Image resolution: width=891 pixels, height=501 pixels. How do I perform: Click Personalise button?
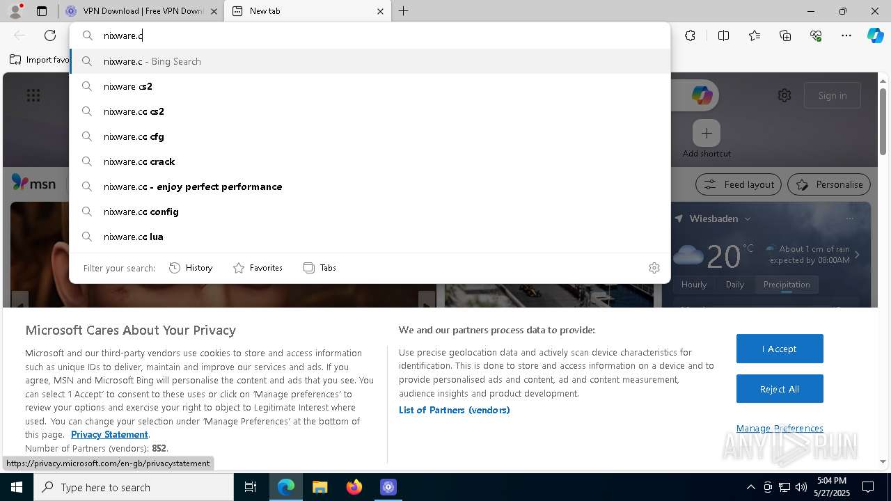pyautogui.click(x=829, y=184)
